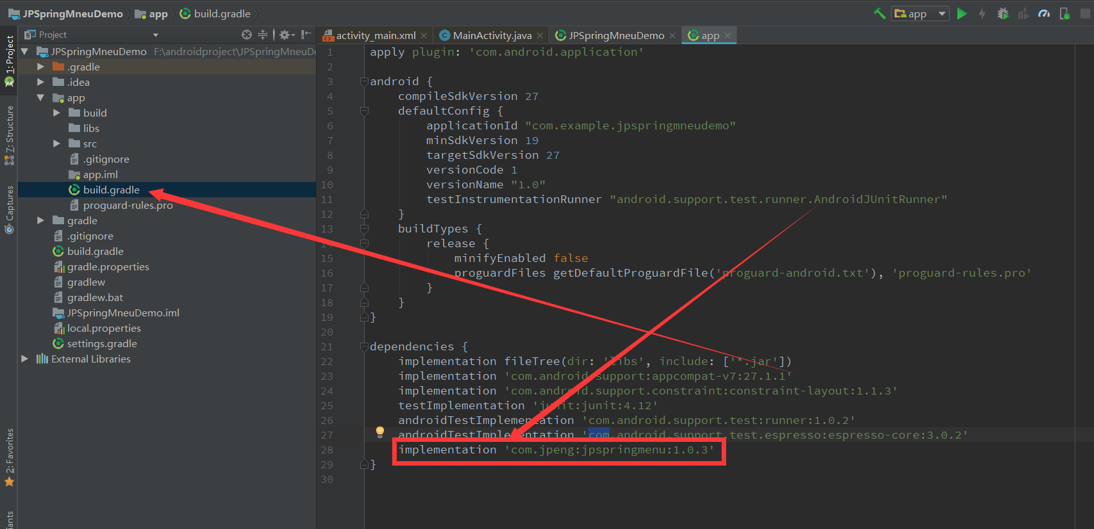Screen dimensions: 1094x529
Task: Close the active app editor tab
Action: pyautogui.click(x=728, y=36)
